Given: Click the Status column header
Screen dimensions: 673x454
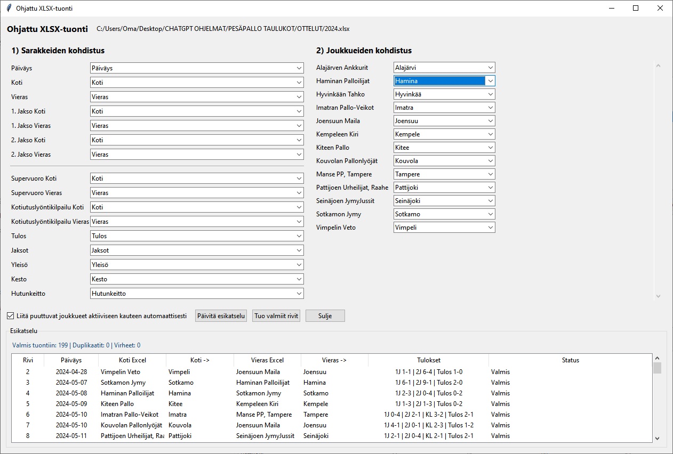Looking at the screenshot, I should 570,360.
